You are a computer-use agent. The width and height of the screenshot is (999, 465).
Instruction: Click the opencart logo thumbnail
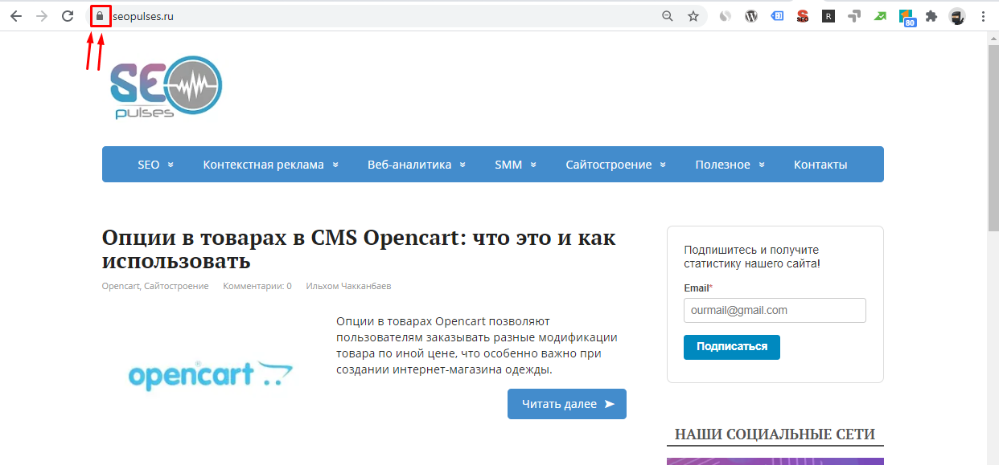tap(211, 375)
